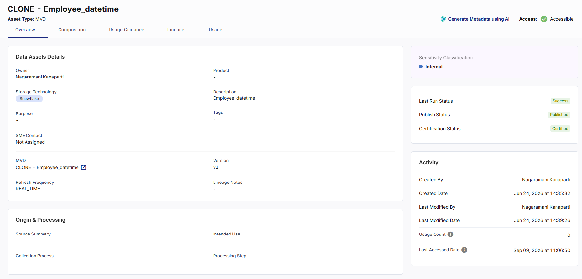Click the Employee_datetime description text

coord(234,98)
